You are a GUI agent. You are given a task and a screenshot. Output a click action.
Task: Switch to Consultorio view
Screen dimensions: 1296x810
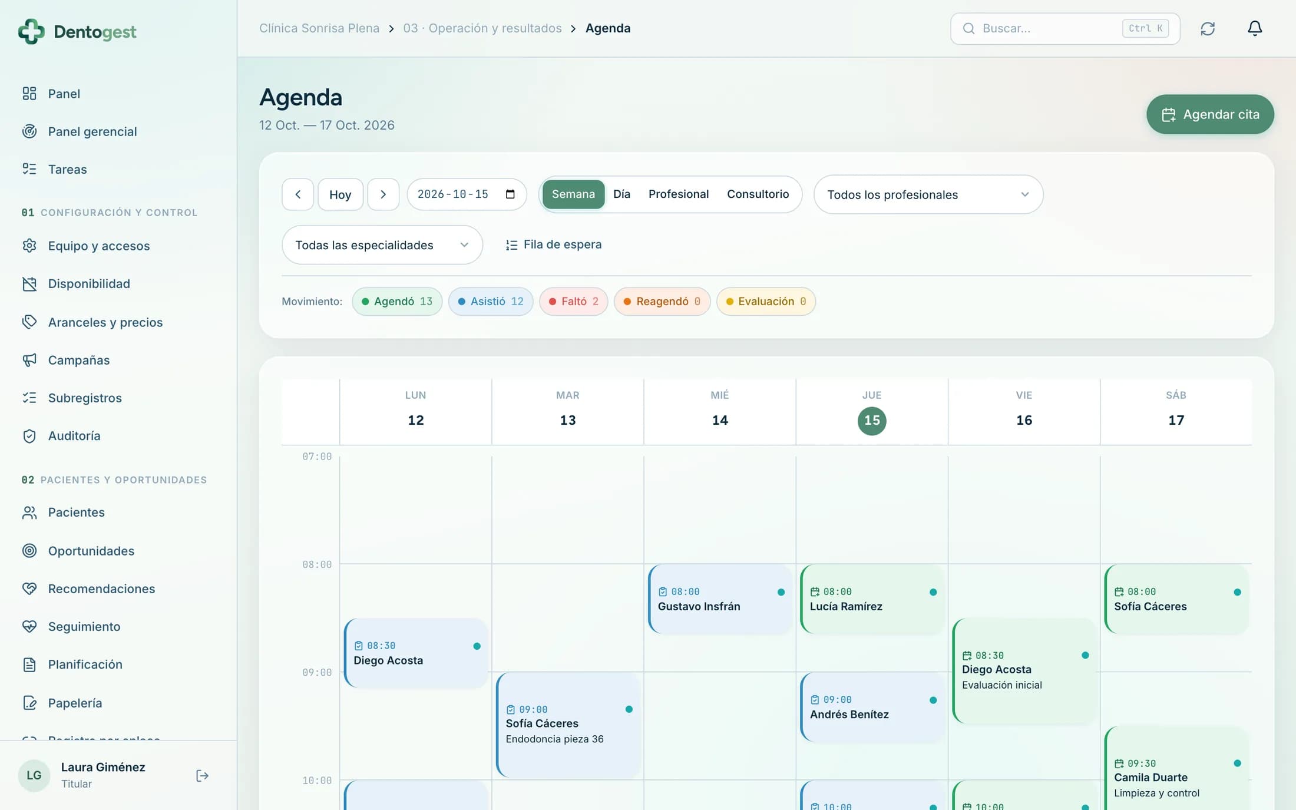coord(758,194)
